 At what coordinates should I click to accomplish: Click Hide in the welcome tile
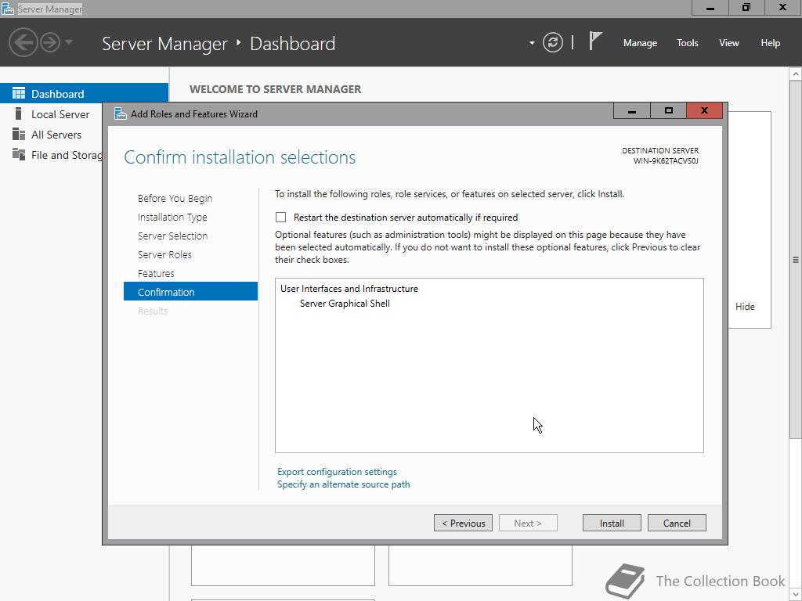point(745,307)
